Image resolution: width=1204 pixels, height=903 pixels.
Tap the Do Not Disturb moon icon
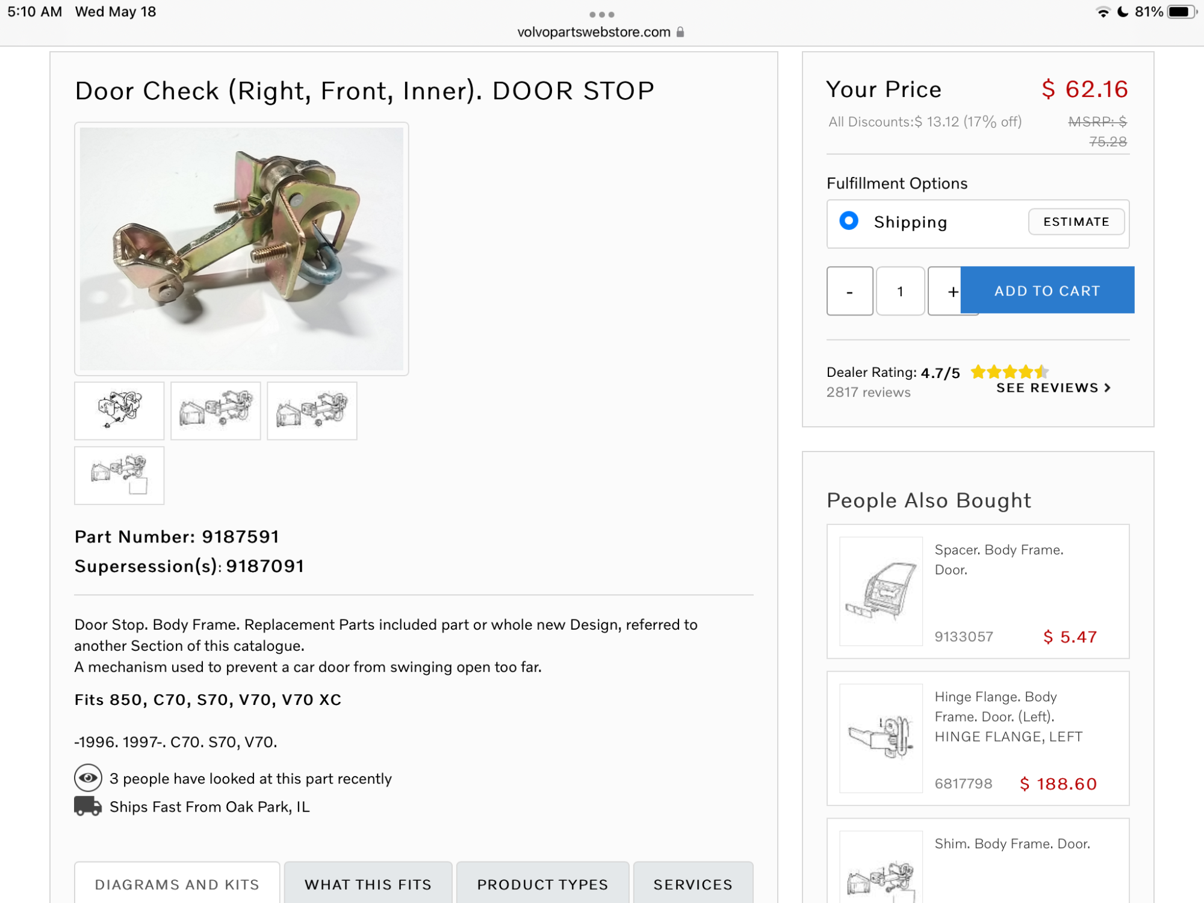tap(1123, 12)
